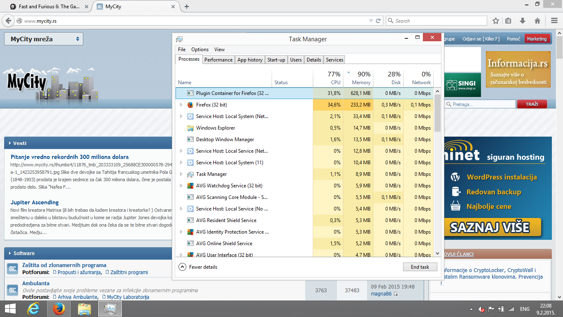Image resolution: width=563 pixels, height=317 pixels.
Task: Collapse the Vesti section
Action: pos(10,143)
